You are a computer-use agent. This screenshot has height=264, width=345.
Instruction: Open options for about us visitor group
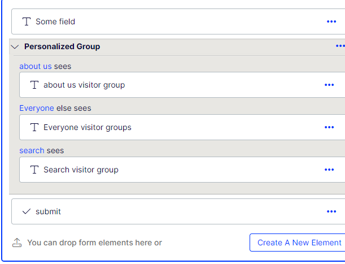tap(329, 85)
